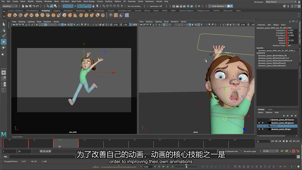This screenshot has height=170, width=302.
Task: Toggle the workspace lock icon
Action: (x=299, y=2)
